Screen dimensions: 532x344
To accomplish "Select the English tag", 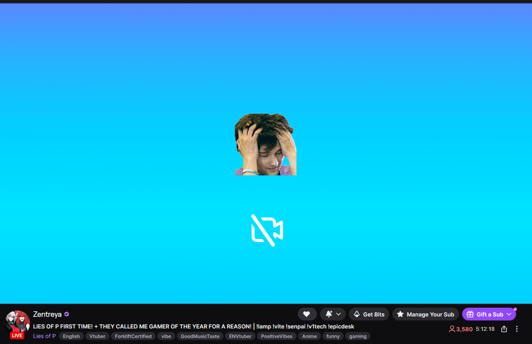I will [71, 336].
